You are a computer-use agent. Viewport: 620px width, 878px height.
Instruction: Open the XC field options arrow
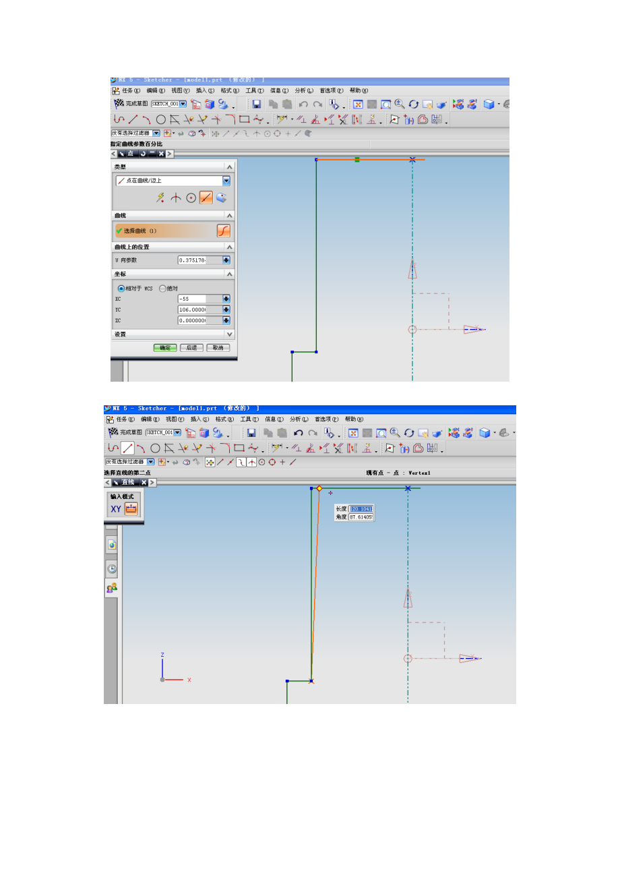[x=226, y=299]
